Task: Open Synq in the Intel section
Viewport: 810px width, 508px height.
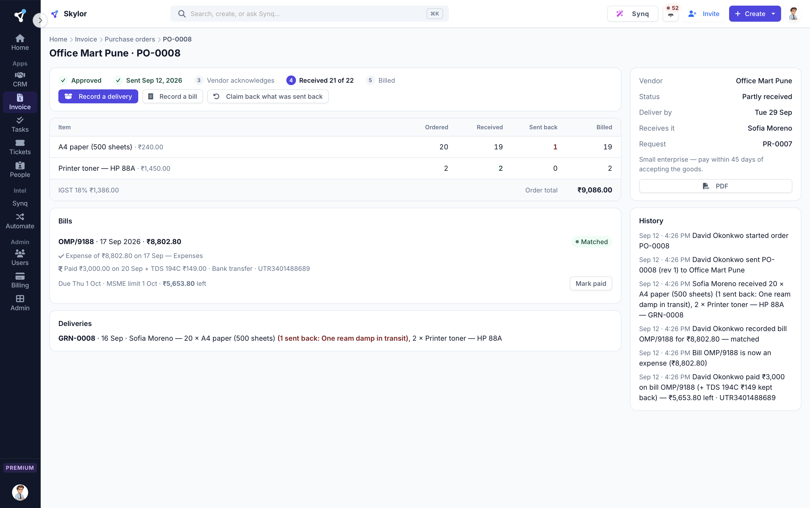Action: pyautogui.click(x=20, y=203)
